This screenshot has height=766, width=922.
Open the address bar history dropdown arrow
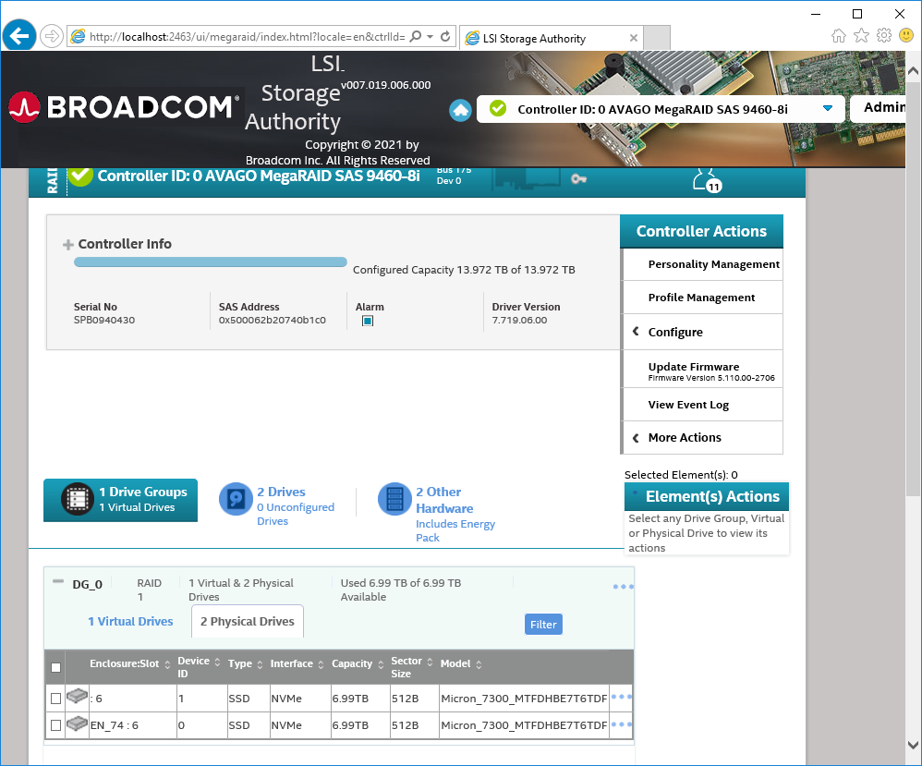coord(430,36)
